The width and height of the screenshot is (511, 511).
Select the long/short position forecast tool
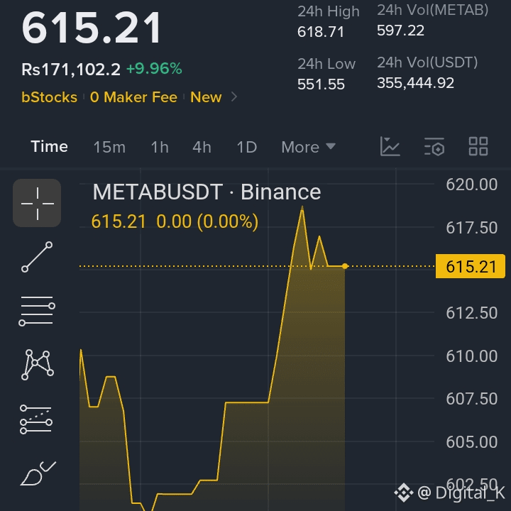coord(36,419)
